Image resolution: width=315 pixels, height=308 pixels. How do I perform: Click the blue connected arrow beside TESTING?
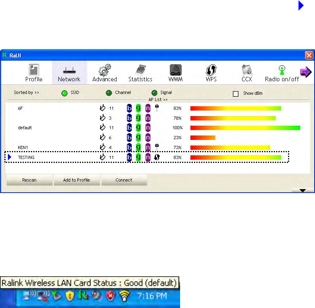[10, 157]
